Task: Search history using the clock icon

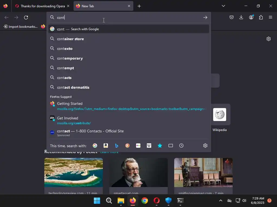Action: [182, 146]
